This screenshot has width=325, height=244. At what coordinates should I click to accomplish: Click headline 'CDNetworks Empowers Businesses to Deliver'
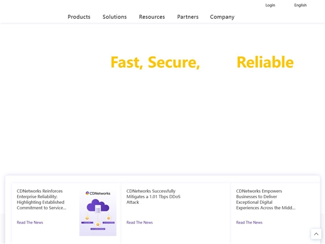tap(266, 199)
